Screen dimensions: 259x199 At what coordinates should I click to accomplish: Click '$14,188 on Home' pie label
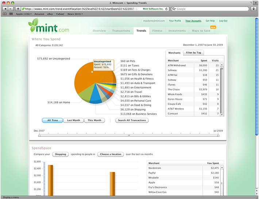[x=59, y=102]
